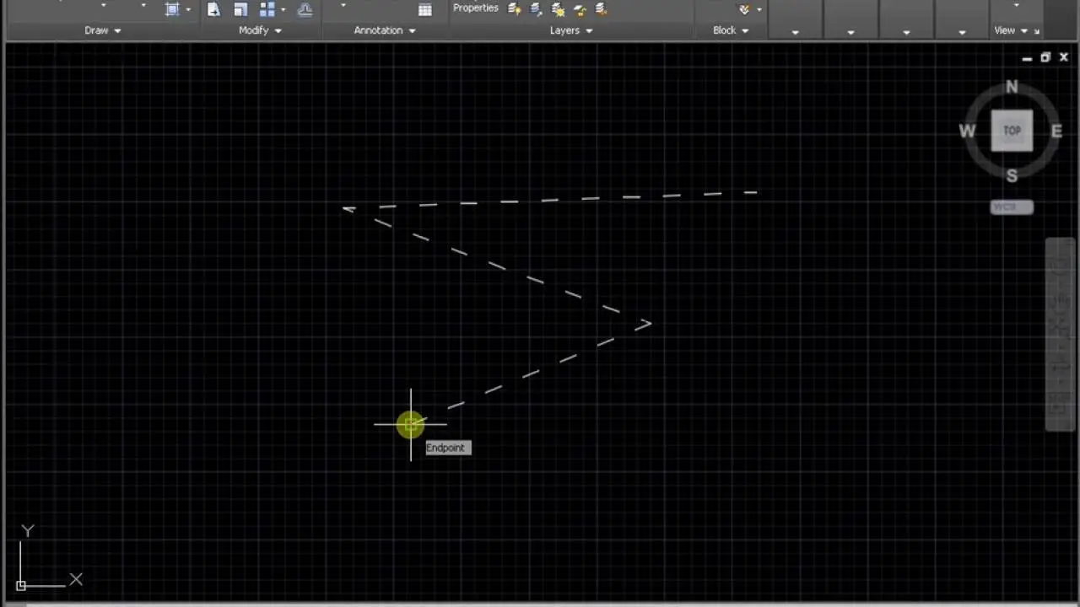Viewport: 1080px width, 607px height.
Task: Expand the unnamed panel left of View
Action: point(962,32)
